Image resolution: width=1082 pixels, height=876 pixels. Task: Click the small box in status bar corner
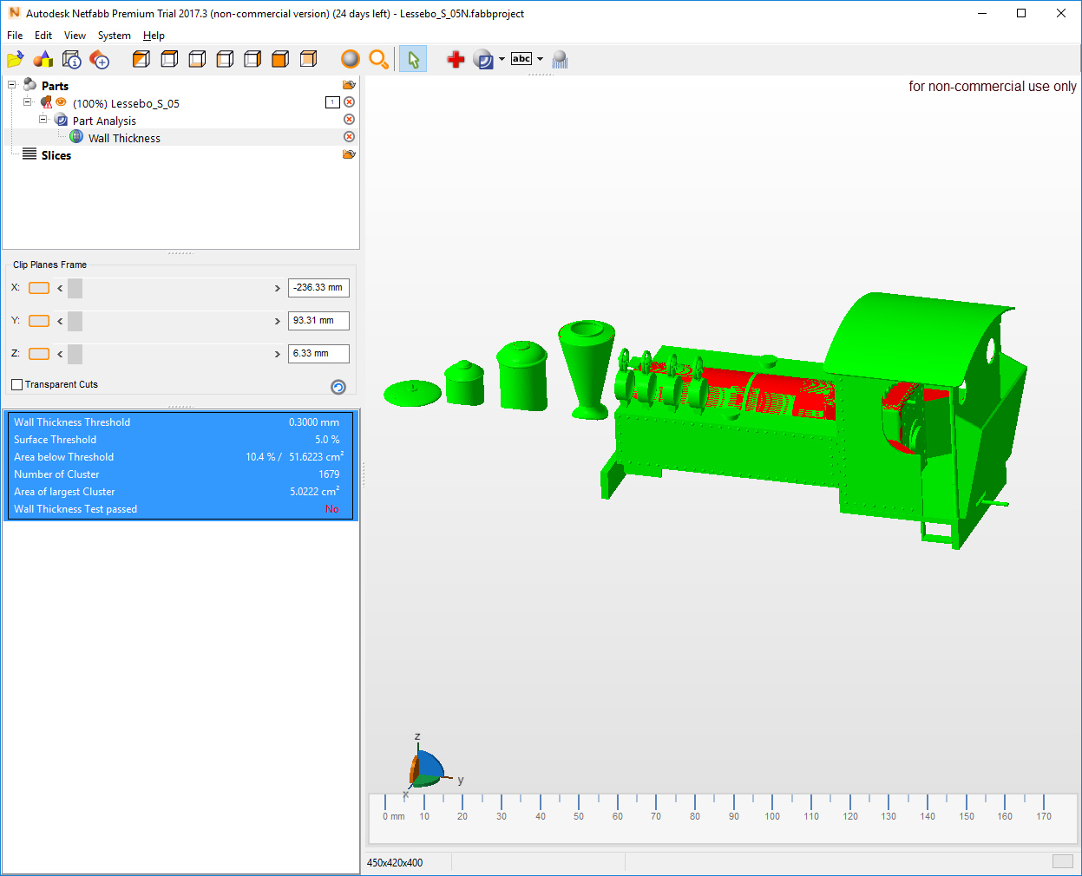1063,861
